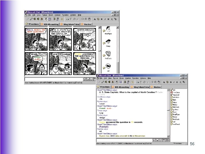Select MadPiper in text view member list
Image resolution: width=205 pixels, height=154 pixels.
coord(175,114)
